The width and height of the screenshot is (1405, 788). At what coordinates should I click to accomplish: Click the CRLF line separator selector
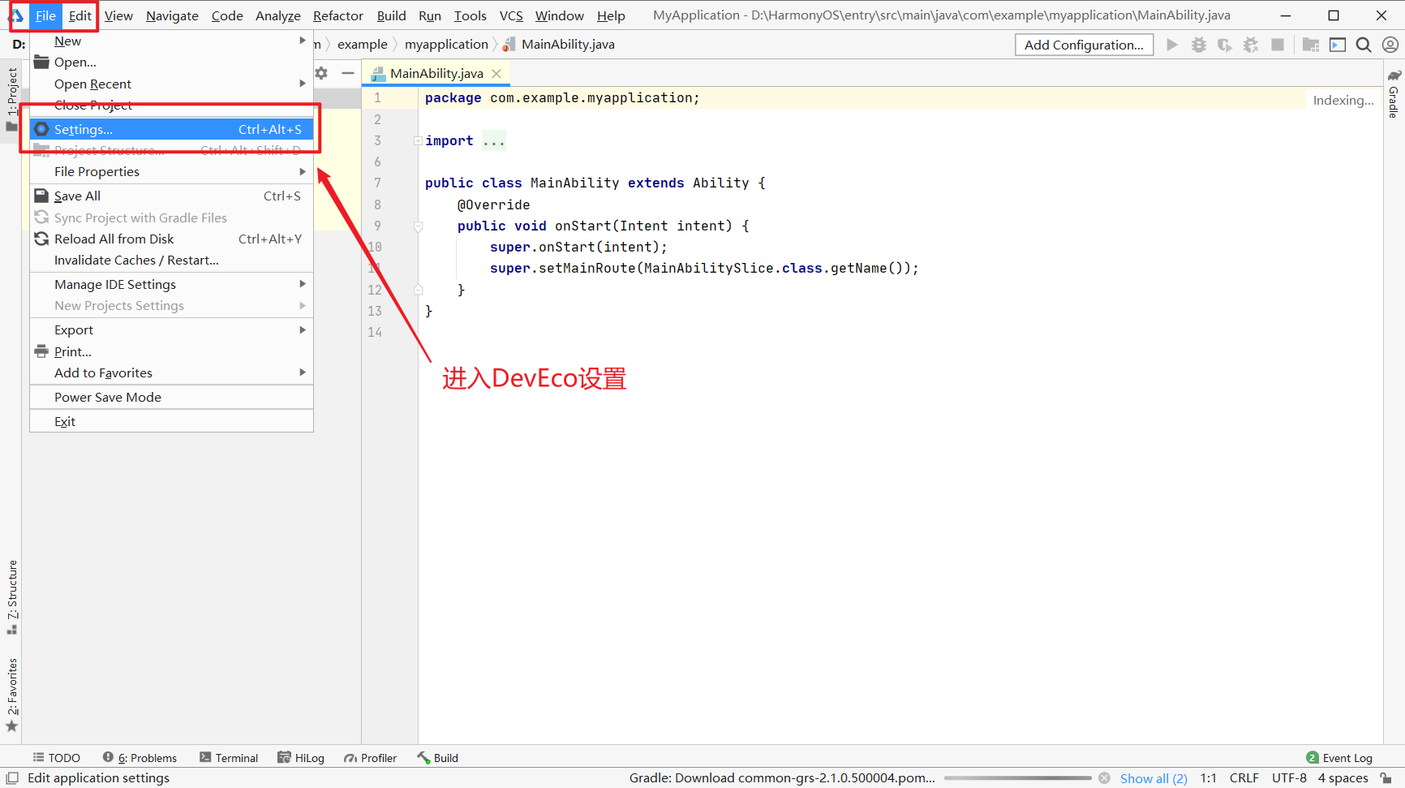[x=1244, y=777]
